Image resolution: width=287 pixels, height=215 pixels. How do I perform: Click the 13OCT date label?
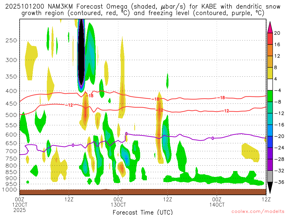tap(118, 205)
